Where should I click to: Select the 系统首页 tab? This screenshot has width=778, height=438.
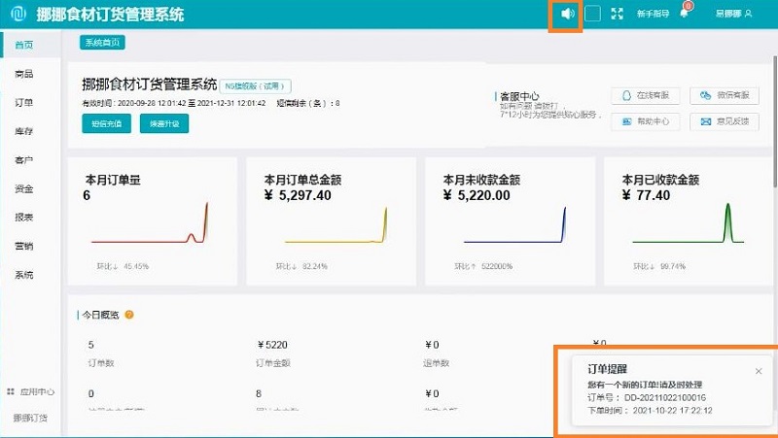(102, 43)
